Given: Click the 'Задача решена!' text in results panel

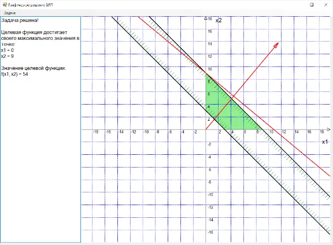Looking at the screenshot, I should [x=20, y=20].
